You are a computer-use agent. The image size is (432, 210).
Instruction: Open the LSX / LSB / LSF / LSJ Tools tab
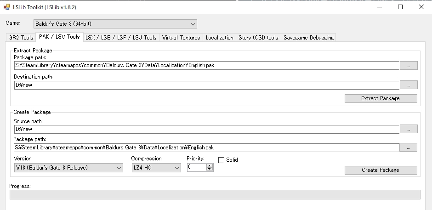[121, 38]
